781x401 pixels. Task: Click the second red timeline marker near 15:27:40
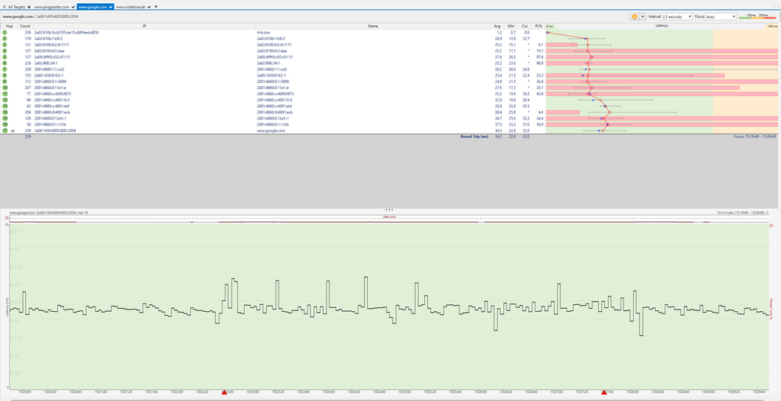(604, 392)
